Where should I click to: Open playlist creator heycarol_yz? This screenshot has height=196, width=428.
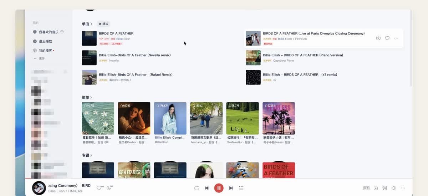(x=199, y=142)
